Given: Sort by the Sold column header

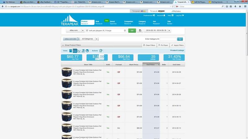Looking at the screenshot, I should [x=108, y=65].
